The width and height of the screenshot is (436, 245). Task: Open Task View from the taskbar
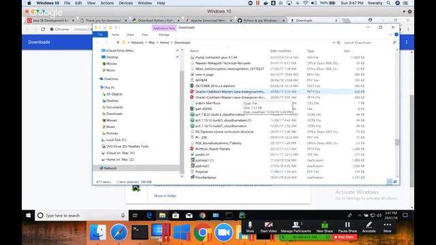pos(135,215)
